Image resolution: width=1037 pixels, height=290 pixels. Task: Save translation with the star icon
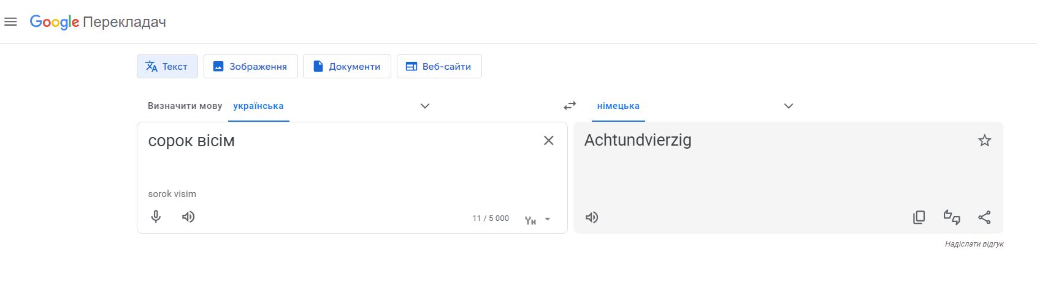[x=984, y=141]
